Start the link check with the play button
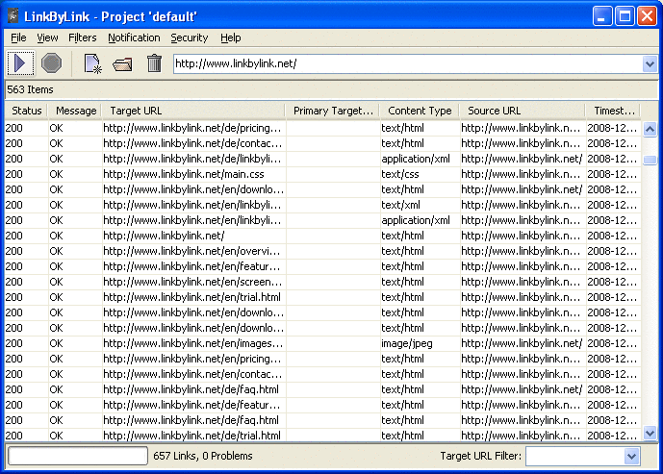Screen dimensions: 663x474 (x=20, y=63)
